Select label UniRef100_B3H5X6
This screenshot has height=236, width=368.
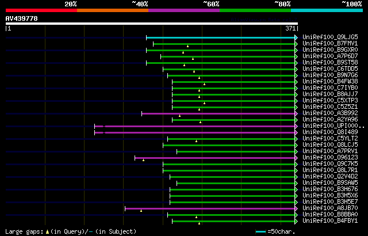pos(330,196)
